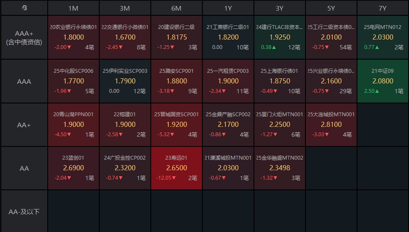
Task: Open the 20建设银行二级 bond cell
Action: point(176,37)
